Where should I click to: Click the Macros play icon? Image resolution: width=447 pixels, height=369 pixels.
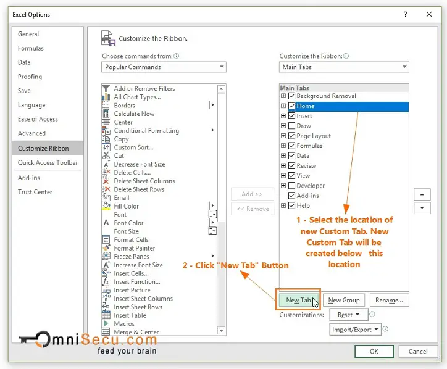106,323
